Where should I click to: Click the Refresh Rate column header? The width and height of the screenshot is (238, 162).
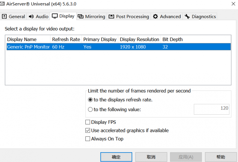point(66,39)
